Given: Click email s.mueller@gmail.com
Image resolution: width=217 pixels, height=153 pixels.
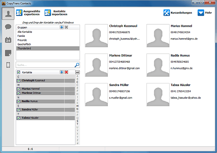Looking at the screenshot, I should point(121,98).
